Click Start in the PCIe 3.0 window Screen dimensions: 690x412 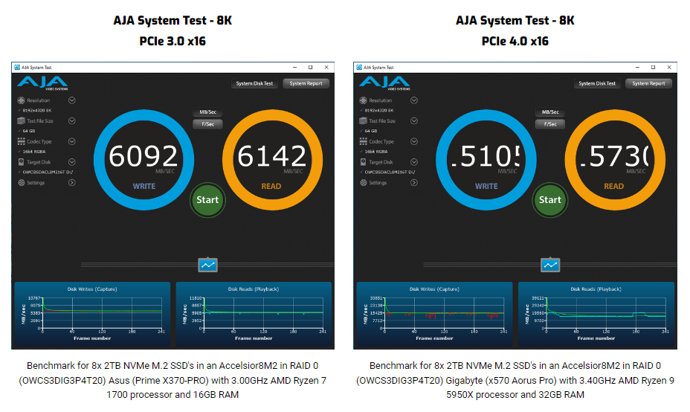tap(207, 200)
